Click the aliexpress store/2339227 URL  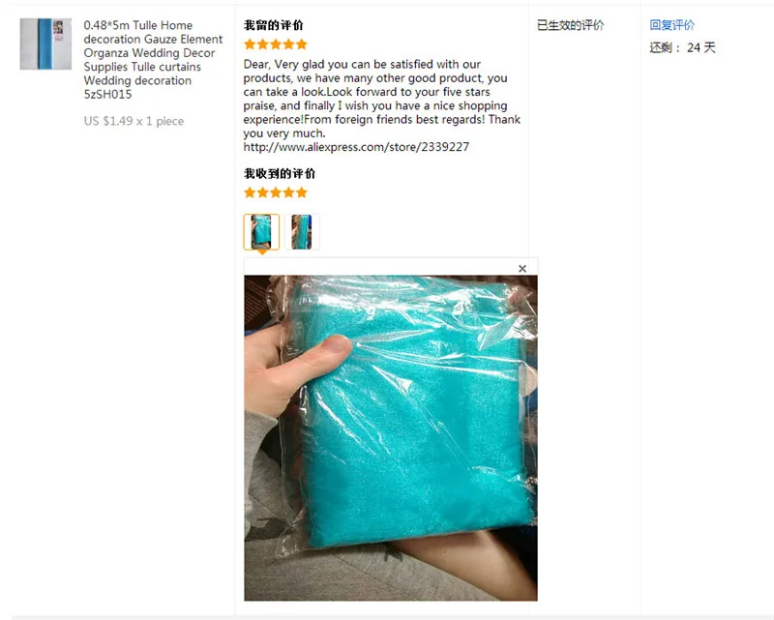(356, 147)
